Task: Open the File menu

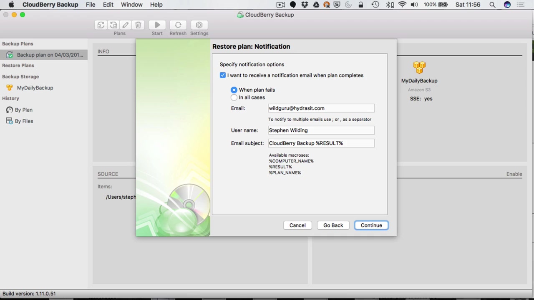Action: (91, 5)
